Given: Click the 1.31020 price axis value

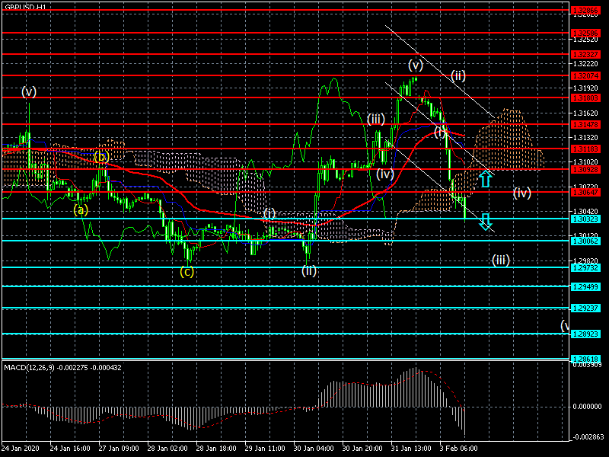Looking at the screenshot, I should pyautogui.click(x=585, y=162).
